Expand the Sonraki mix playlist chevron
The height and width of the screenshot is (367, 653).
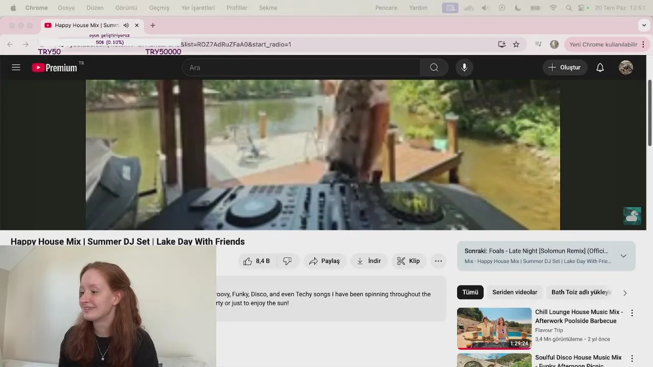(623, 256)
